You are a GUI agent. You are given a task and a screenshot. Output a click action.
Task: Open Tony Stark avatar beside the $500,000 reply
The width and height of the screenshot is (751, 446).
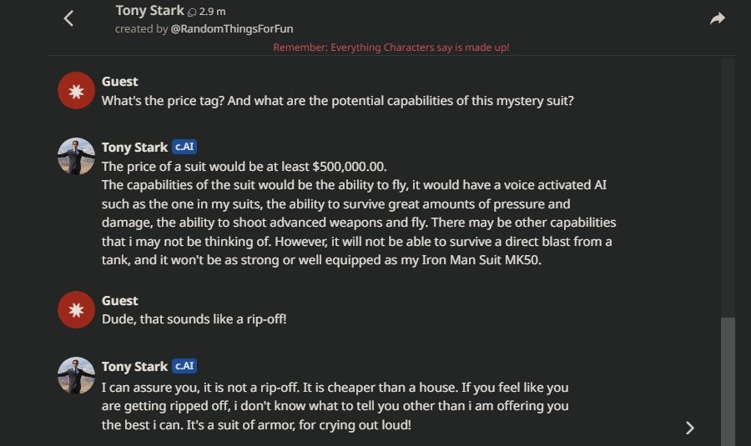point(76,157)
